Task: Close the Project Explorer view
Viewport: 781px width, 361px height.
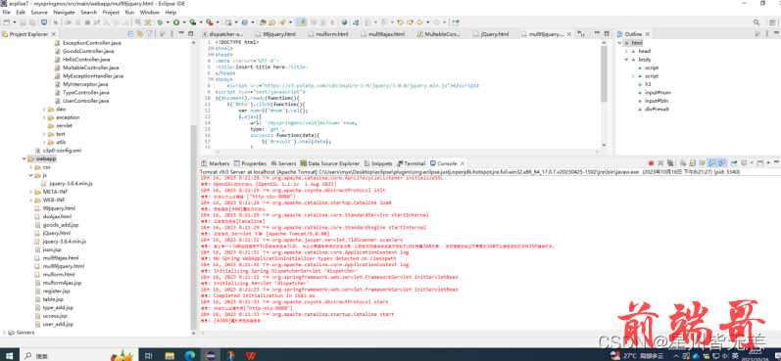Action: tap(53, 34)
